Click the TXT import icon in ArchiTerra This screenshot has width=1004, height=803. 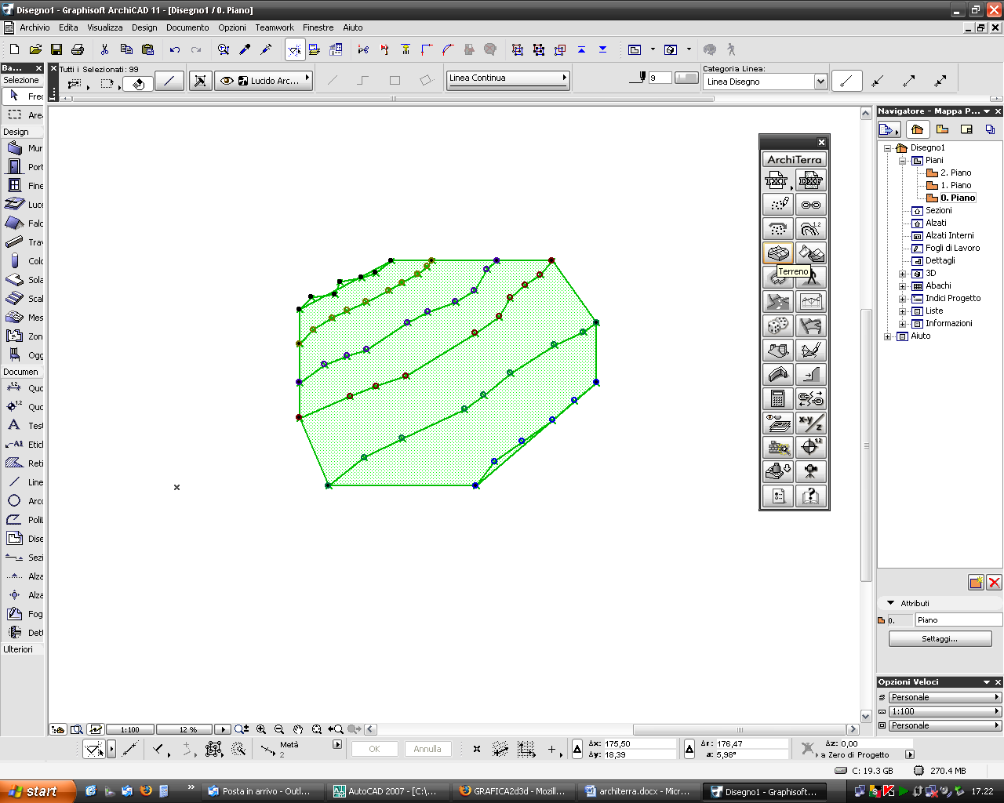pos(777,181)
